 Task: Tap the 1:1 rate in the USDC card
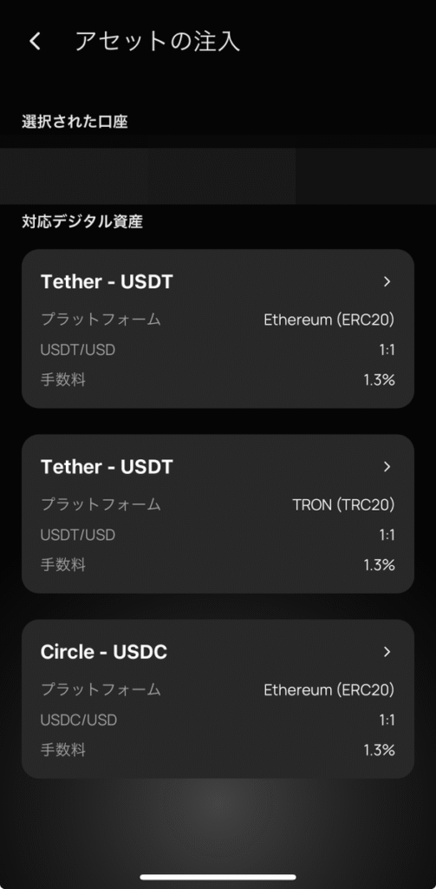click(x=387, y=720)
